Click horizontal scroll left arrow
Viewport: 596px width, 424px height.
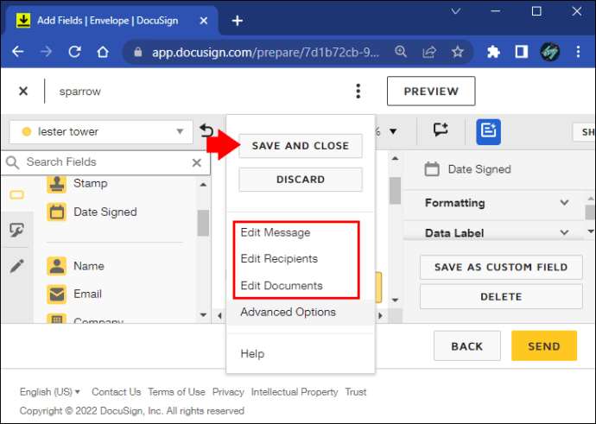[x=219, y=316]
